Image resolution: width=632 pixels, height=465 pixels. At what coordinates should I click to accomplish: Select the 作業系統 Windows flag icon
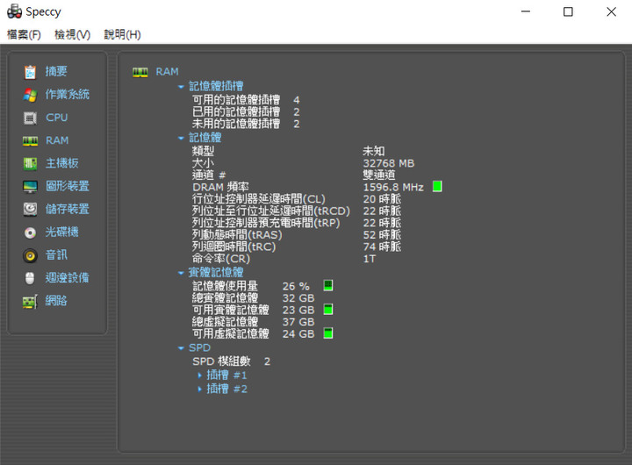pos(30,95)
